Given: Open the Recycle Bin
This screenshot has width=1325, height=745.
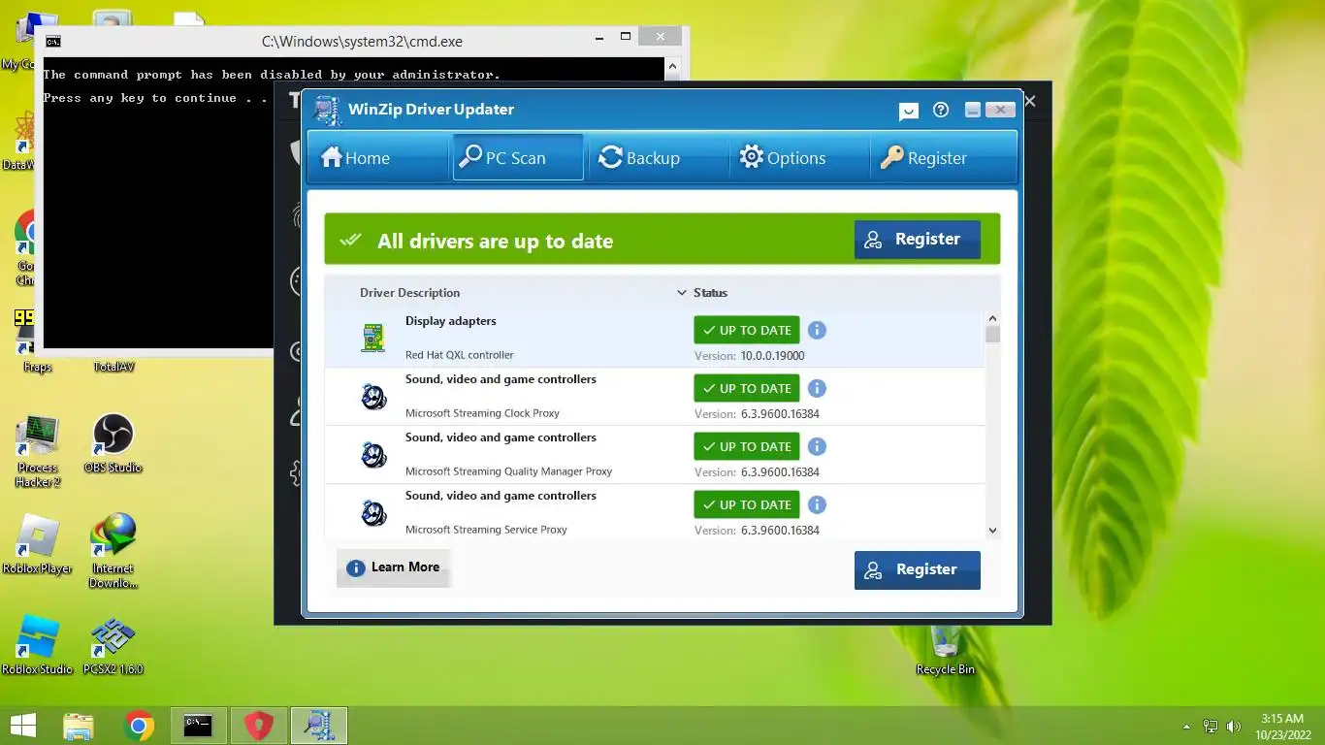Looking at the screenshot, I should [x=945, y=649].
